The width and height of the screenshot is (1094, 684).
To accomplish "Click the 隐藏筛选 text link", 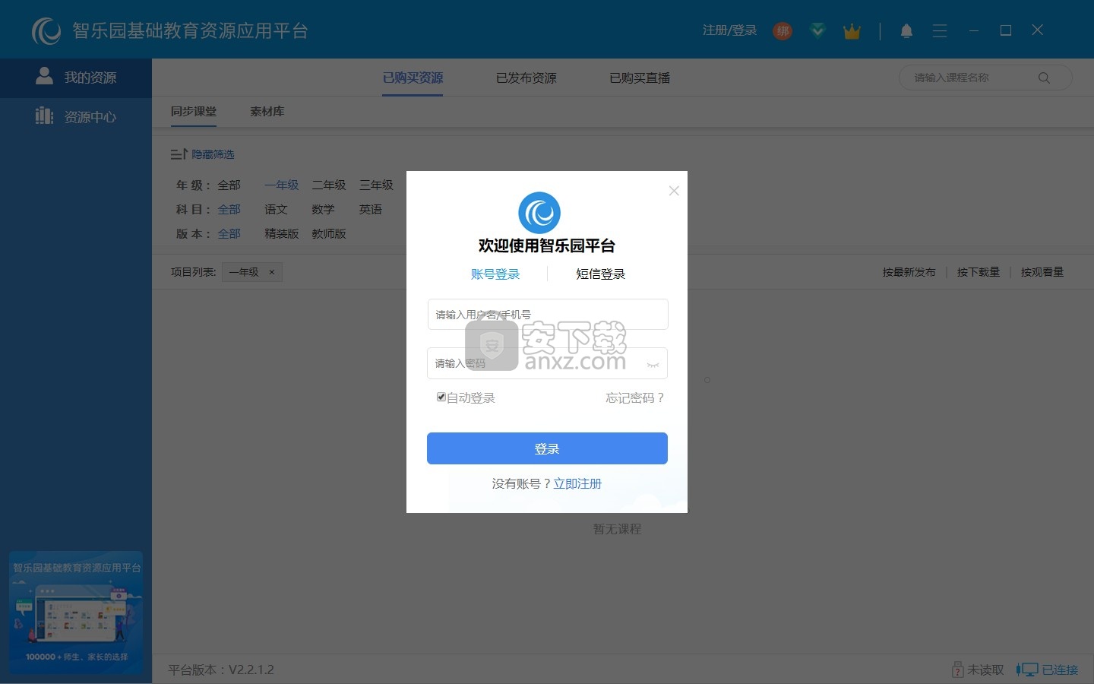I will click(213, 154).
